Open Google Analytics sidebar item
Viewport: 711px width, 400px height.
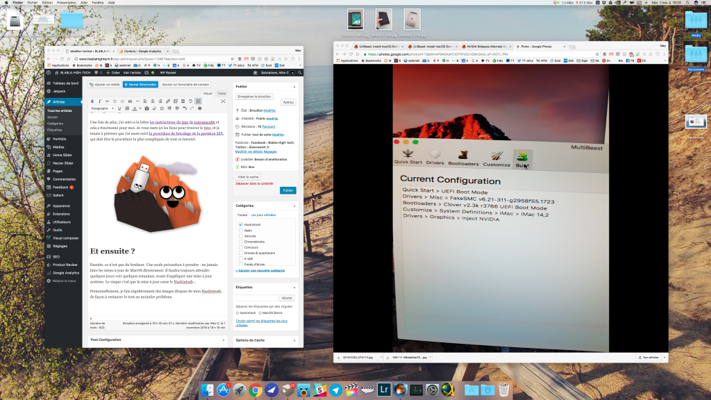click(66, 273)
